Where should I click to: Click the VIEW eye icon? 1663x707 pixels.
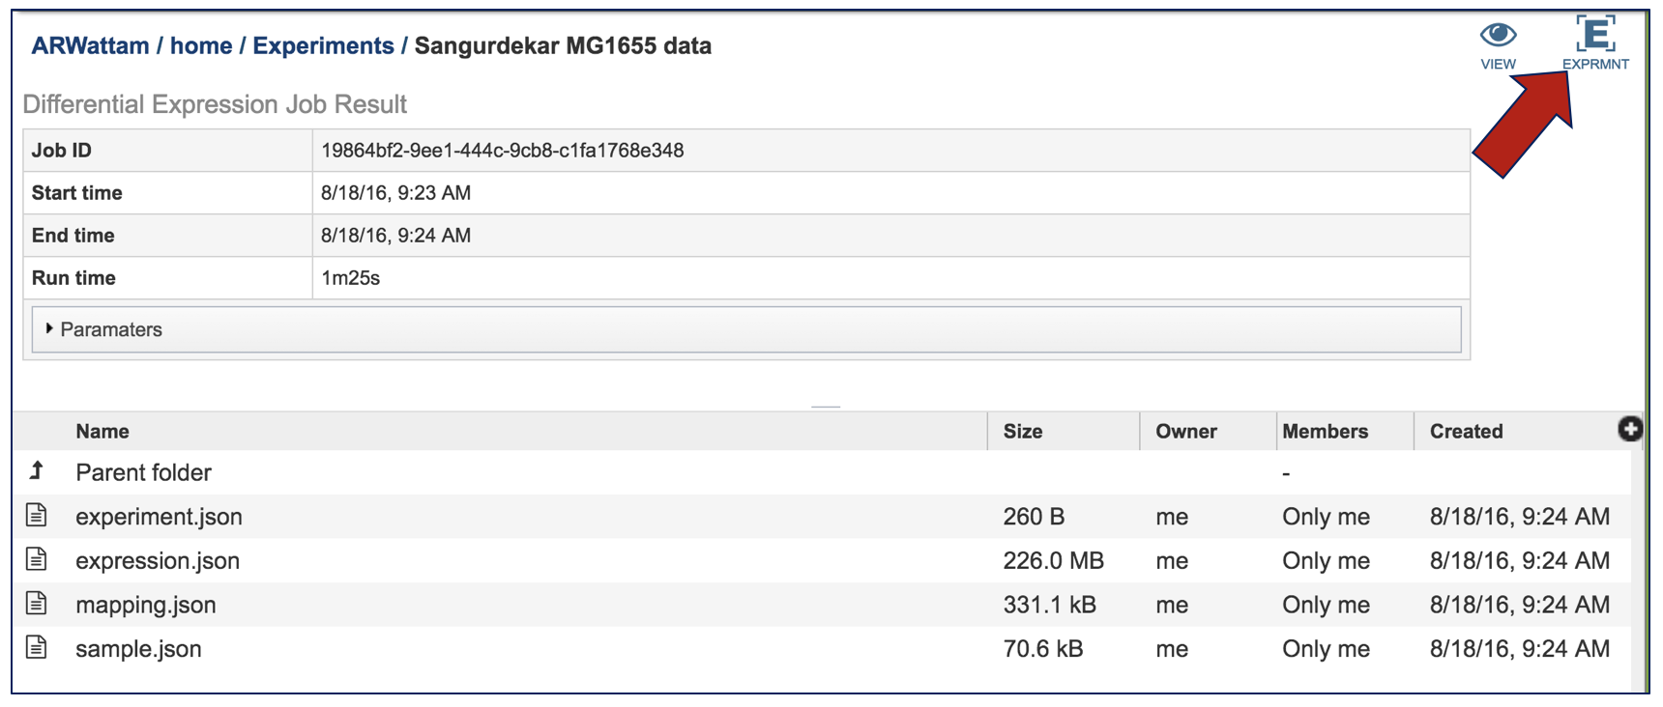(x=1498, y=37)
